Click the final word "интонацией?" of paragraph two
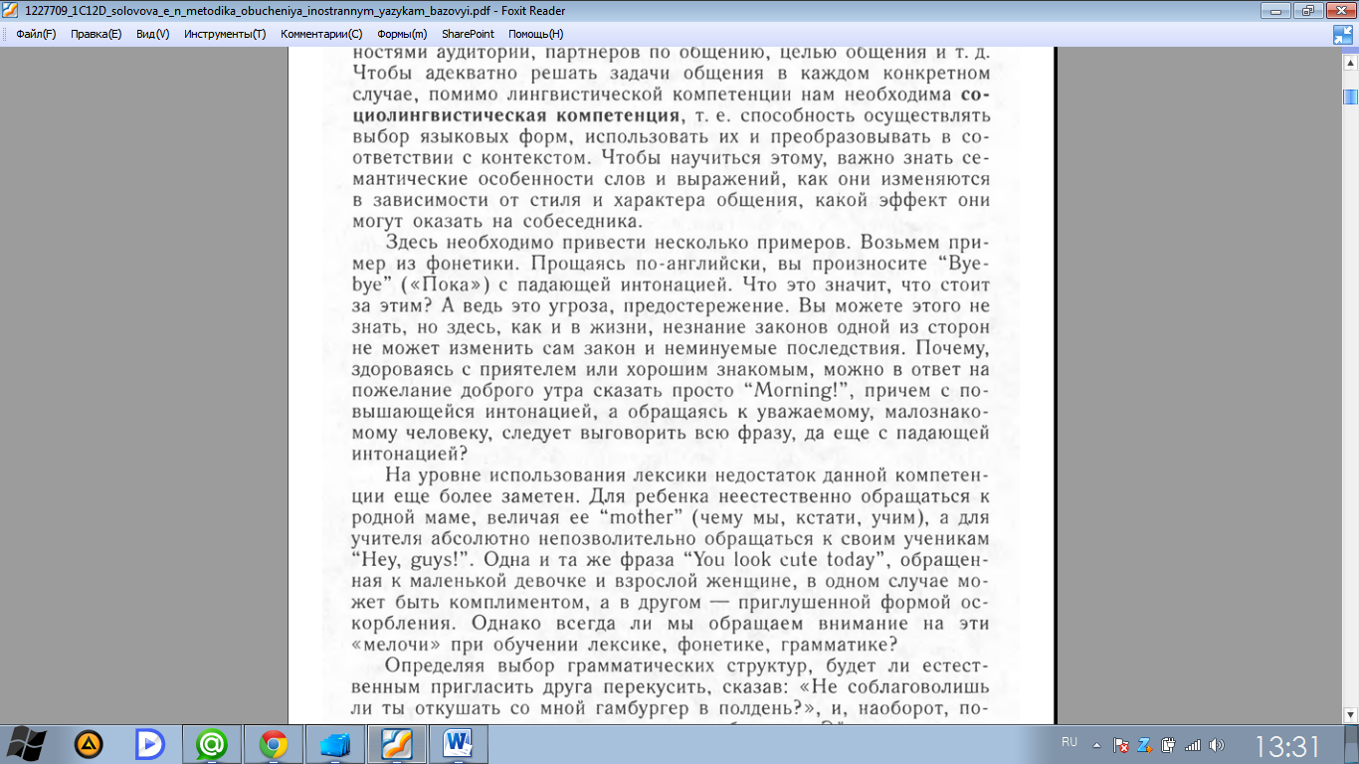This screenshot has width=1359, height=764. [x=410, y=453]
